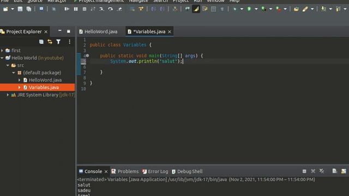349x196 pixels.
Task: Click the Resume debug button
Action: pos(67,9)
